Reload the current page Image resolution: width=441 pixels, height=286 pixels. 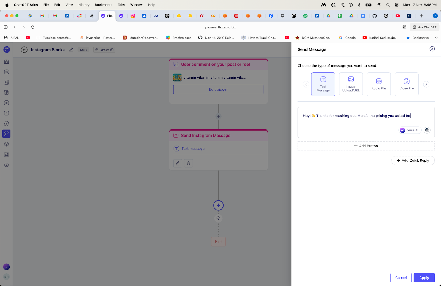33,27
